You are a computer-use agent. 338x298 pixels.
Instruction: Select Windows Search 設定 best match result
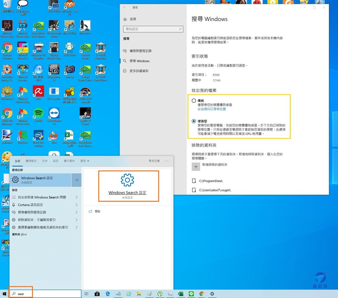click(41, 180)
